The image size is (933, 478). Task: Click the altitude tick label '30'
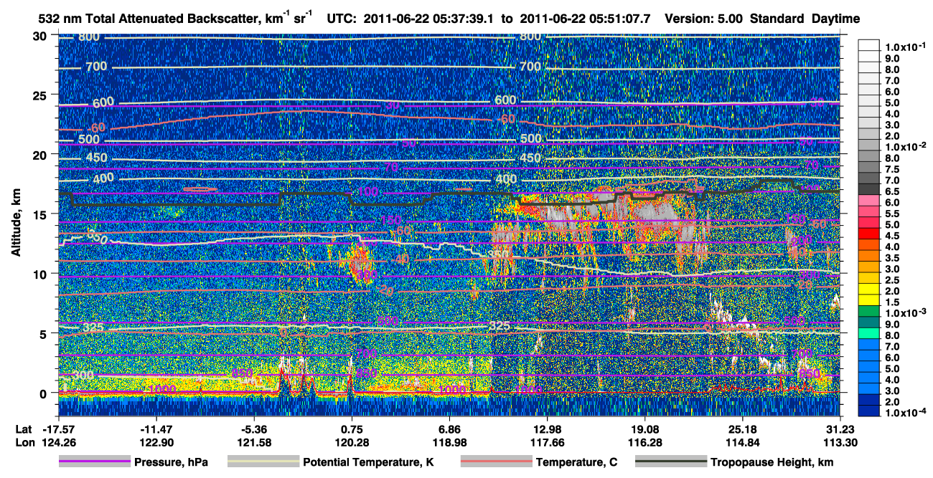tap(40, 36)
